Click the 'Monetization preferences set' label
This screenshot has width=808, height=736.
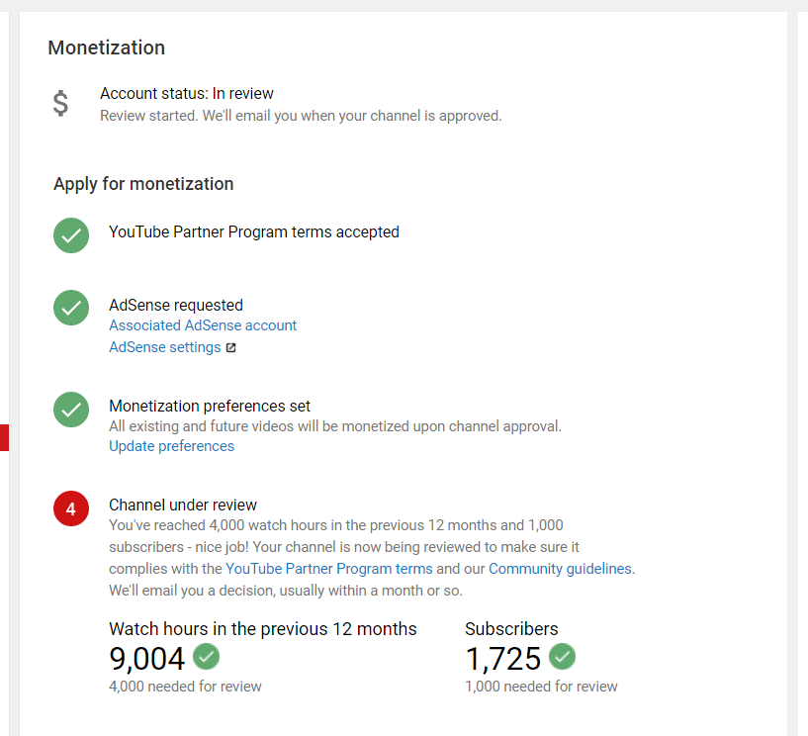tap(210, 407)
